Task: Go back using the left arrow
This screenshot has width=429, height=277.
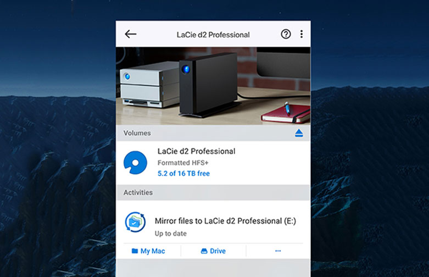Action: (x=131, y=34)
